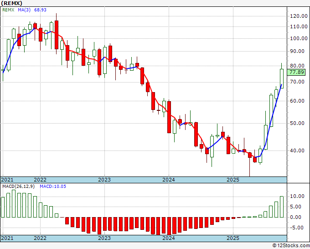Click the green REMX legend label
Screen dimensions: 310x249
point(8,10)
